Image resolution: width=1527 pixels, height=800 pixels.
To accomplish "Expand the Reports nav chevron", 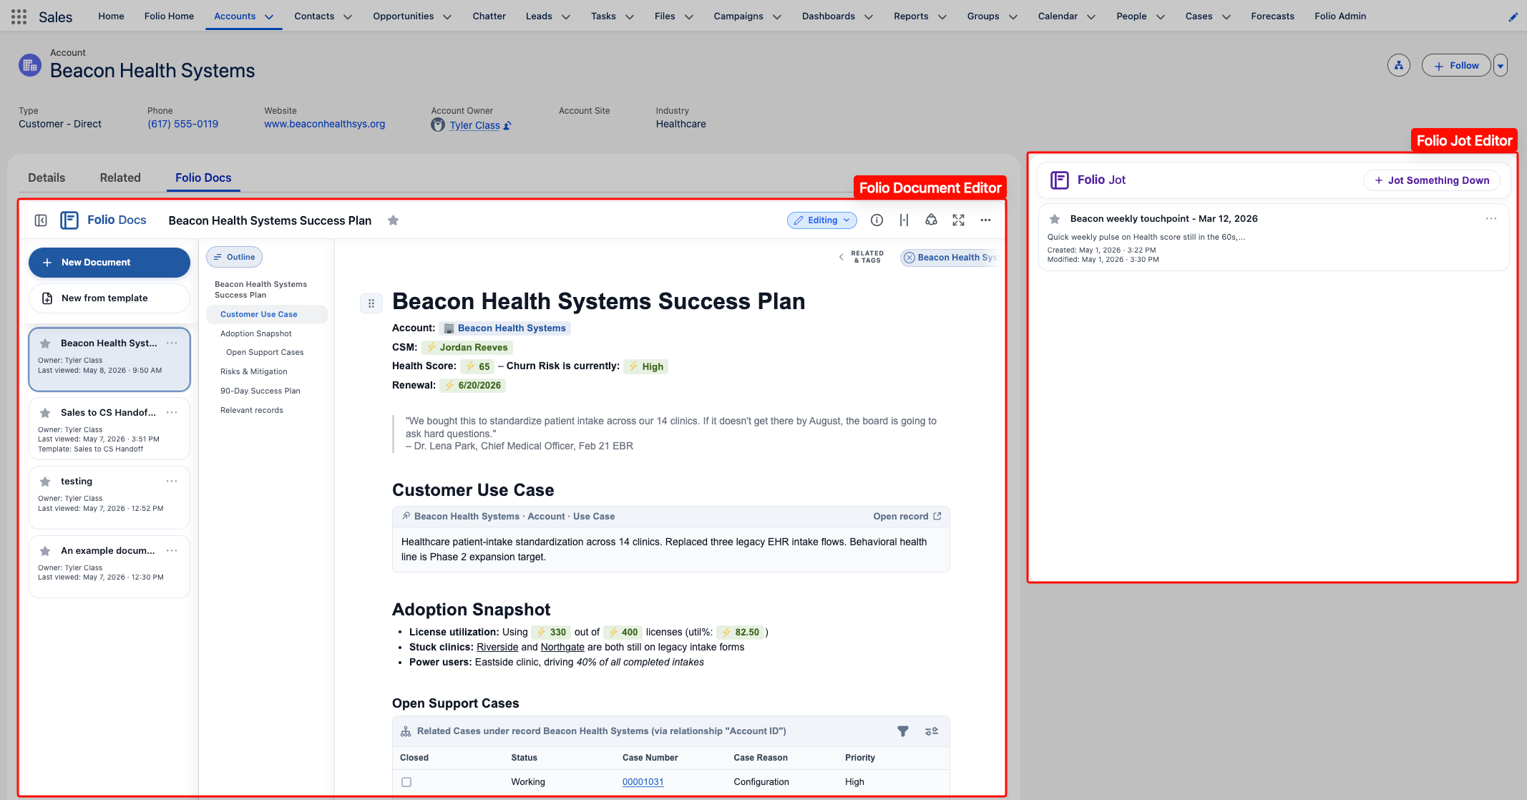I will pyautogui.click(x=942, y=16).
